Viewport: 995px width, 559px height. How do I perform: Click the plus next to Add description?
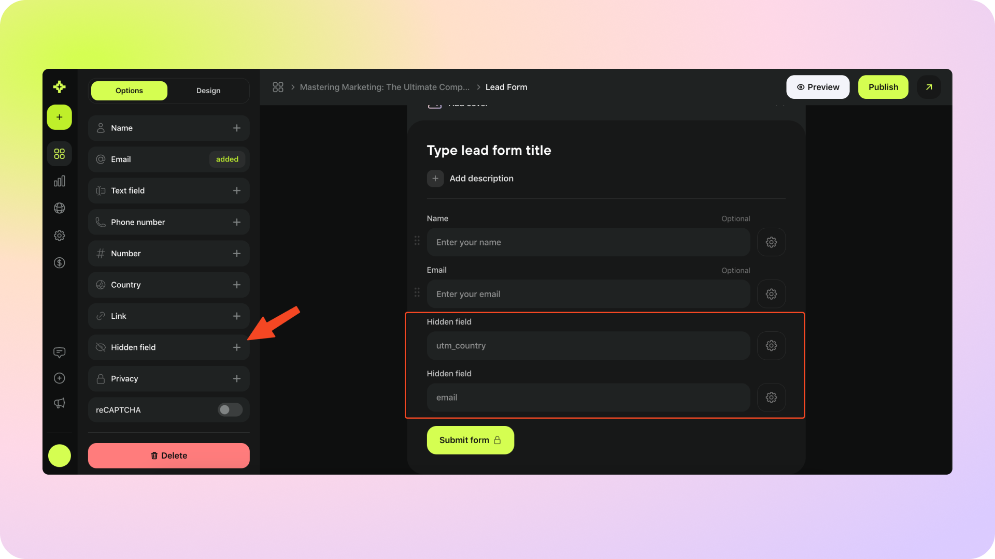click(435, 179)
